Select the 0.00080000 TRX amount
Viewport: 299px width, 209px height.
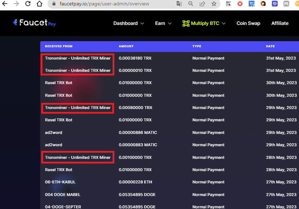[135, 108]
